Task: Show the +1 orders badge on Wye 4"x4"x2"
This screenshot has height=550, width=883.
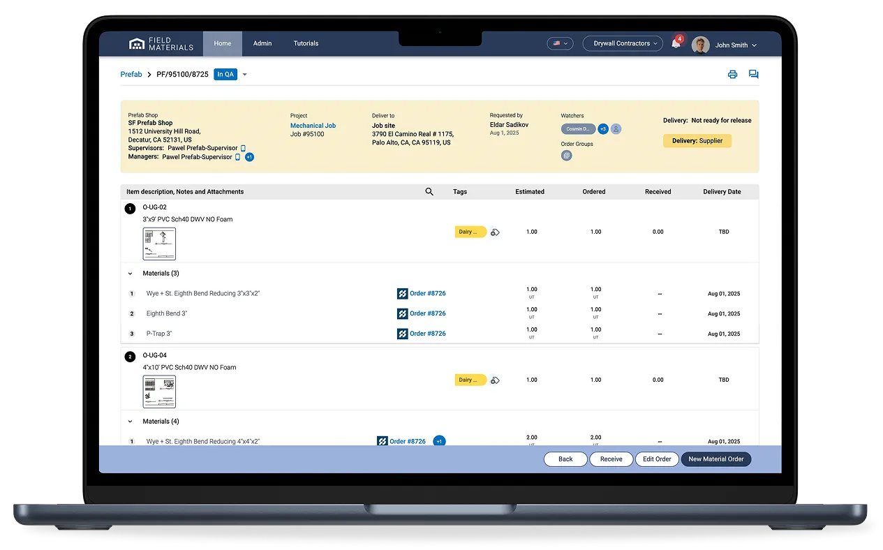Action: 439,441
